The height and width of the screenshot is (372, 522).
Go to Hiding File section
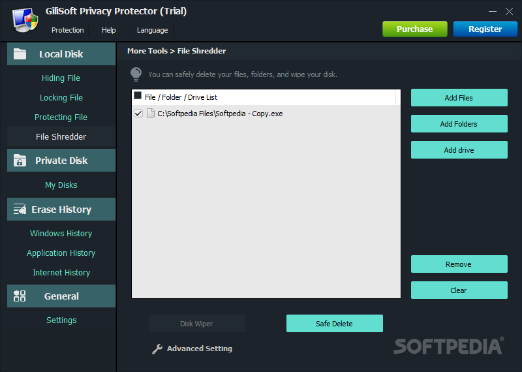61,78
